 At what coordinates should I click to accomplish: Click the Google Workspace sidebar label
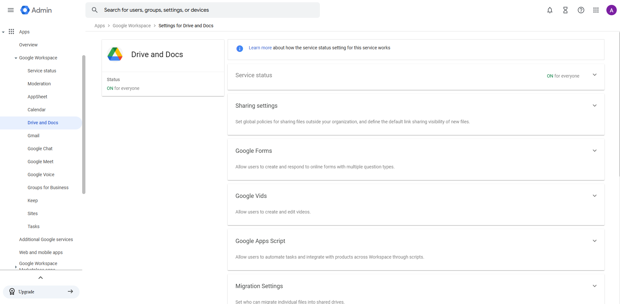(x=38, y=58)
